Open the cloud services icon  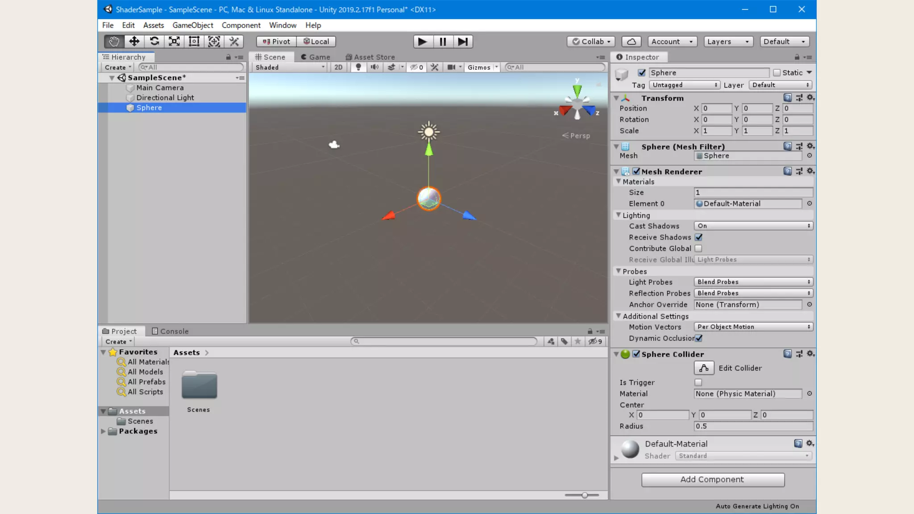tap(631, 41)
